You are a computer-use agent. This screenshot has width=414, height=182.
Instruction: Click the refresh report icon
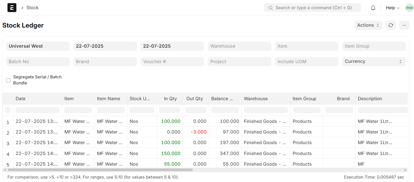(x=391, y=25)
